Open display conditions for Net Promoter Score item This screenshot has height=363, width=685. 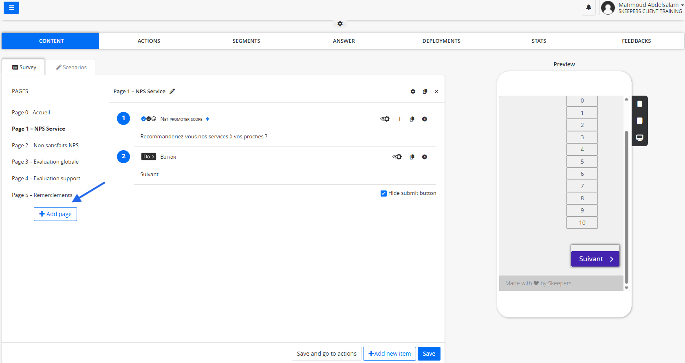385,119
